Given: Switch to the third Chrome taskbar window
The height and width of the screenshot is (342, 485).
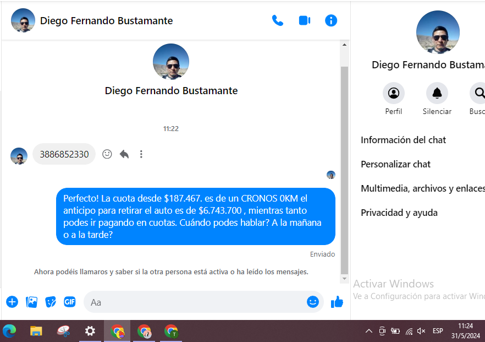Looking at the screenshot, I should (171, 331).
